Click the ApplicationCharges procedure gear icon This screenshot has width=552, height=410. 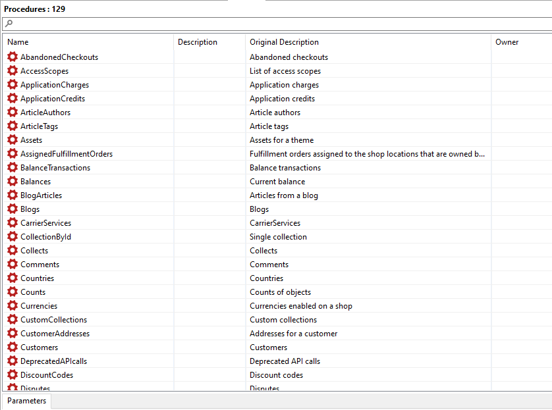pyautogui.click(x=13, y=85)
